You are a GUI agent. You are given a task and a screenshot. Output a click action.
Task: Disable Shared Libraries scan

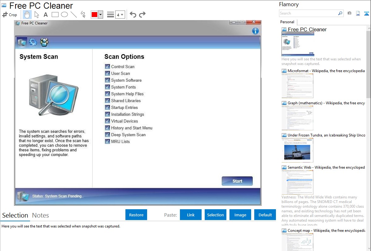(107, 101)
